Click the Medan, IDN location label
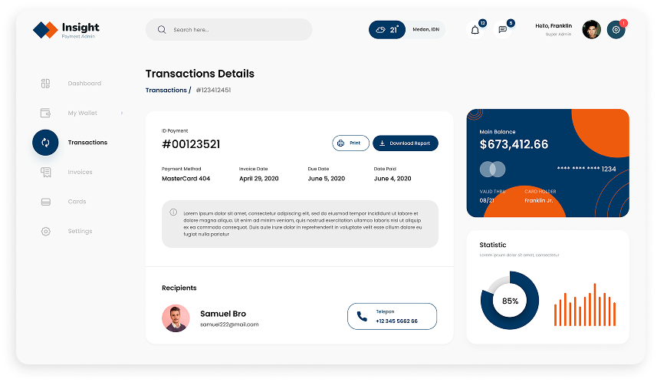 pyautogui.click(x=425, y=29)
